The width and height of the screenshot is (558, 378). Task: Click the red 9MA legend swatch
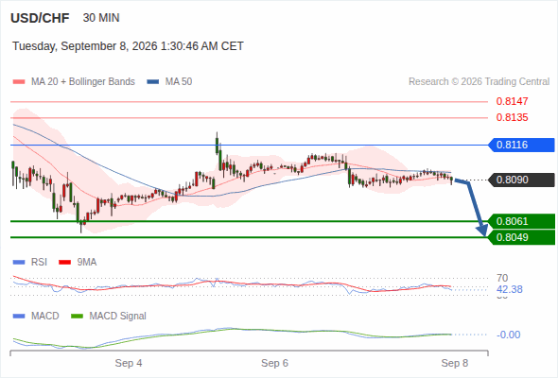click(64, 263)
